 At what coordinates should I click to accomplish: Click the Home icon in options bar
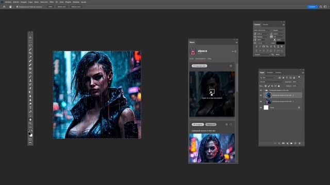[4, 7]
